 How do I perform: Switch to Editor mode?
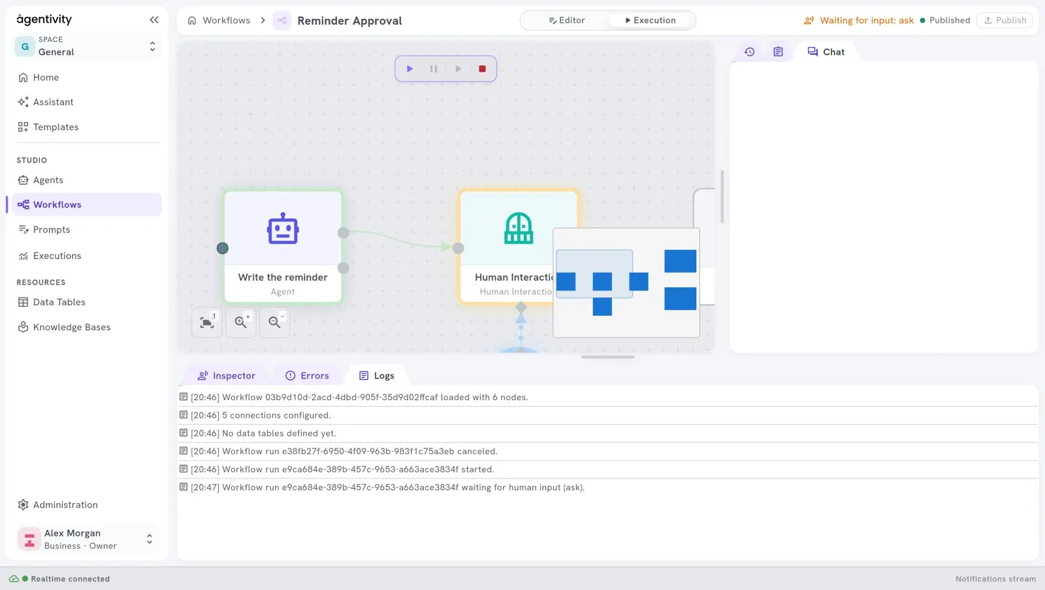tap(566, 20)
